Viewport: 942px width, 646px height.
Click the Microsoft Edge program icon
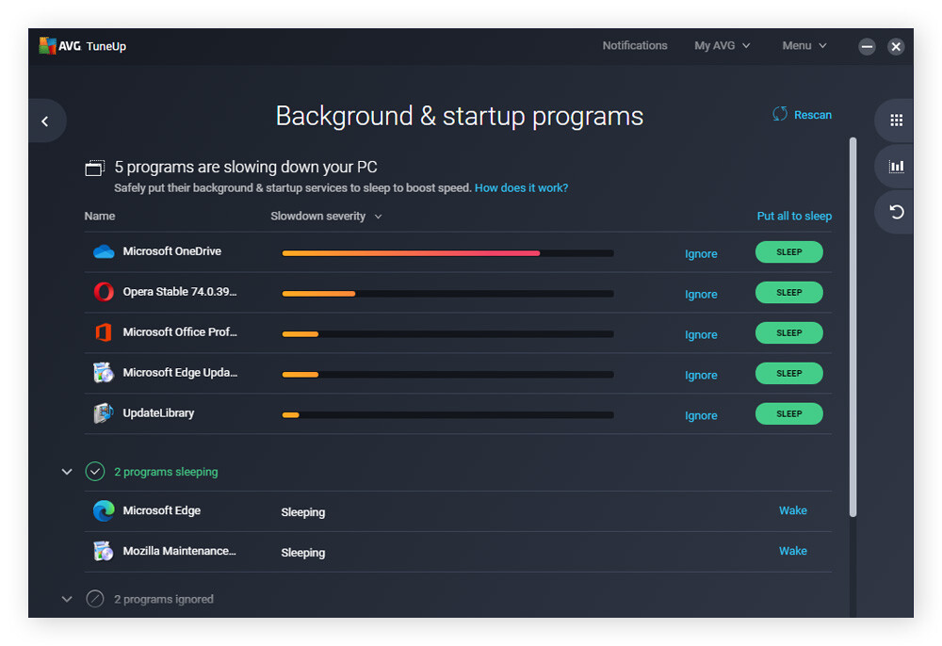coord(104,510)
